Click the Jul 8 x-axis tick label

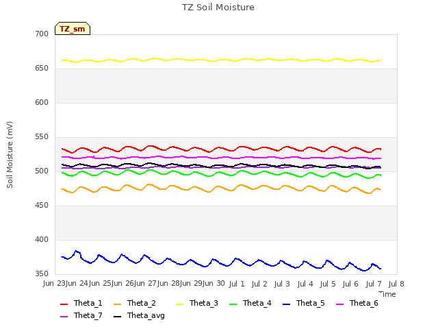(x=396, y=284)
